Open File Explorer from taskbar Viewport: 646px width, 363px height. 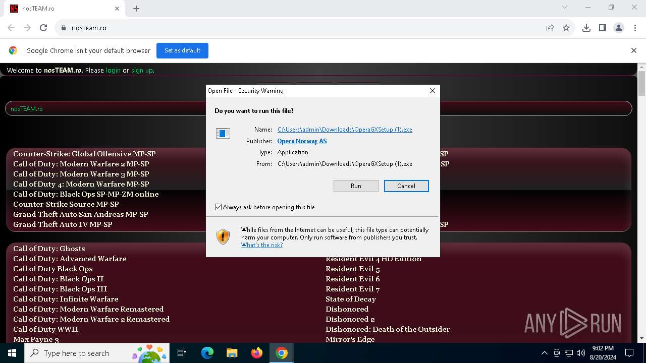click(232, 353)
